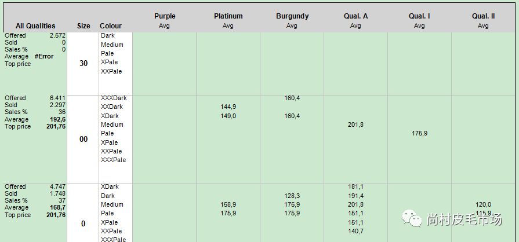Click the 175,9 Qual. I value

point(419,133)
